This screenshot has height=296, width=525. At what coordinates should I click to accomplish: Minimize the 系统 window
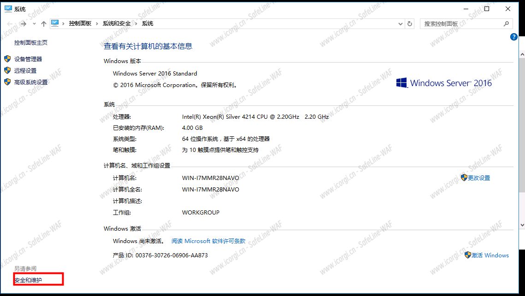pyautogui.click(x=466, y=9)
